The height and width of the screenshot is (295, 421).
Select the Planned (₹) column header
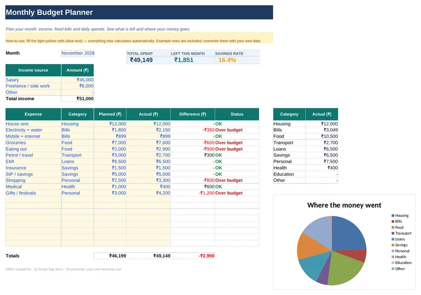pos(110,114)
